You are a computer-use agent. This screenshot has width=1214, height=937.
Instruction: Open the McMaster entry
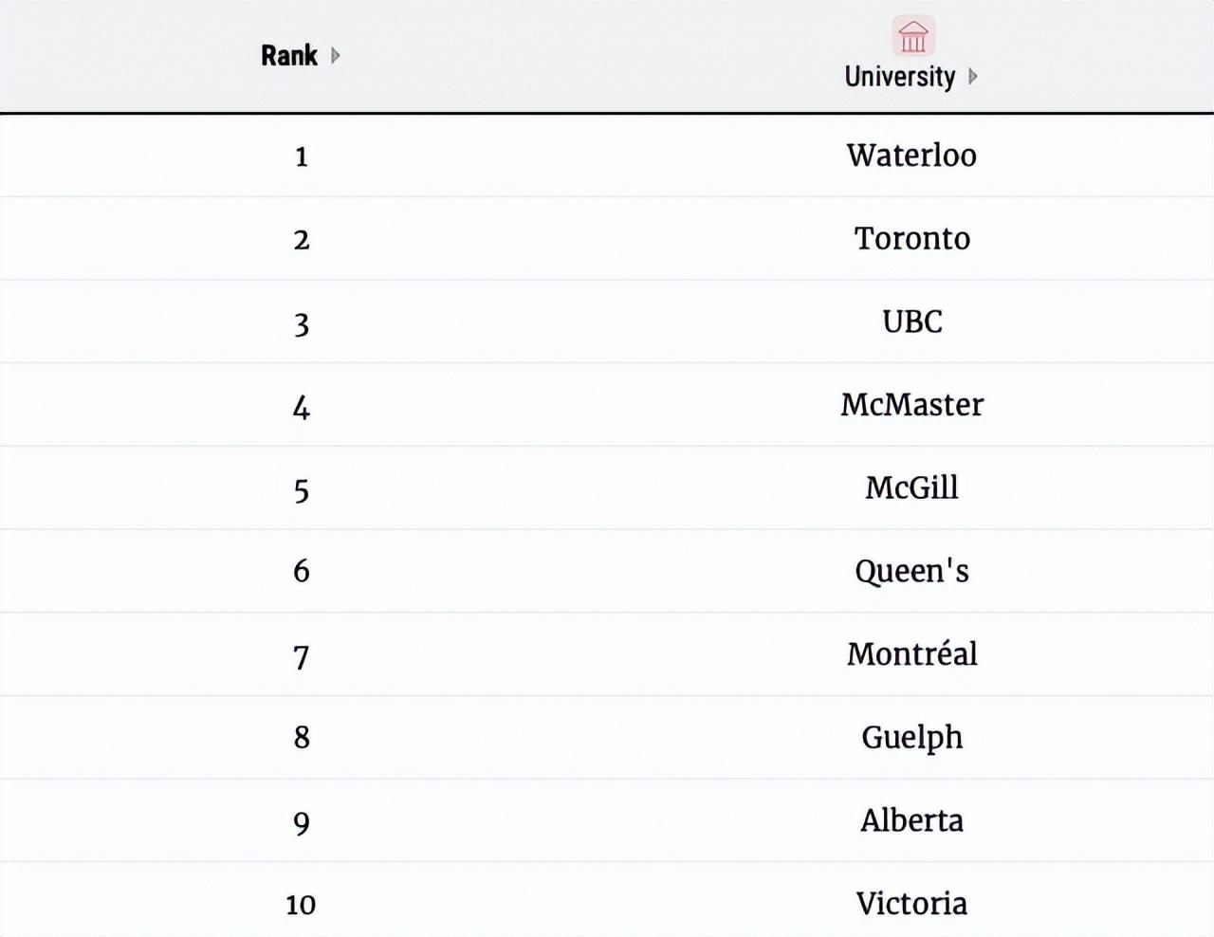tap(911, 405)
